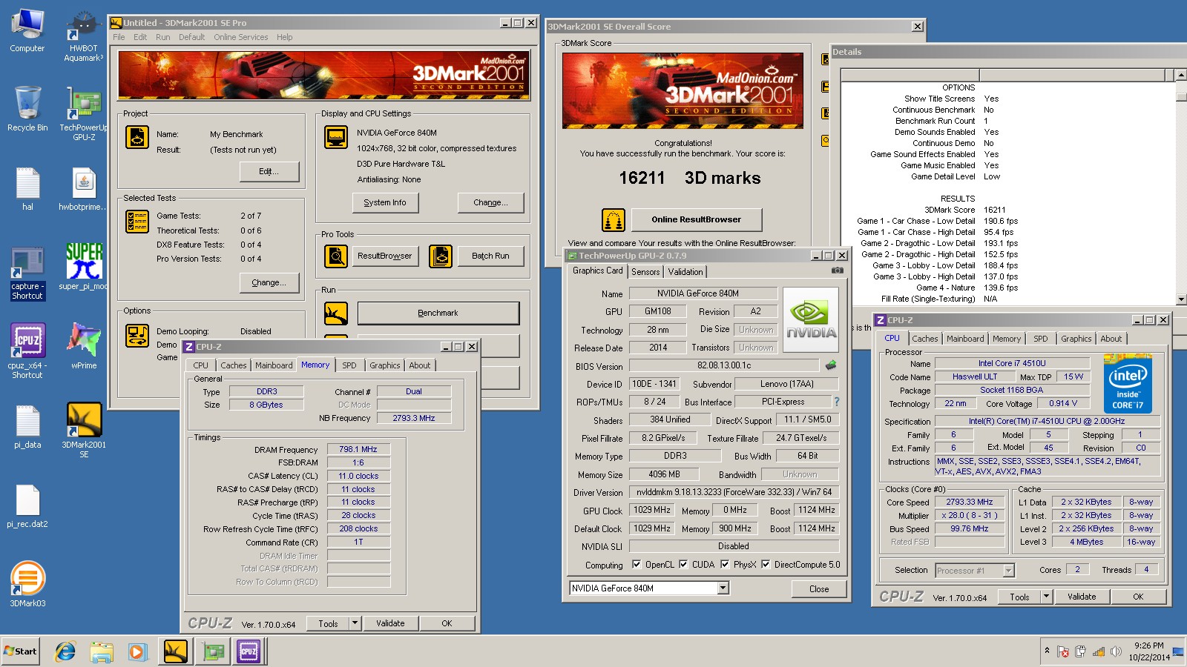Click the Project icon in 3DMark2001
The height and width of the screenshot is (667, 1187).
pos(137,137)
